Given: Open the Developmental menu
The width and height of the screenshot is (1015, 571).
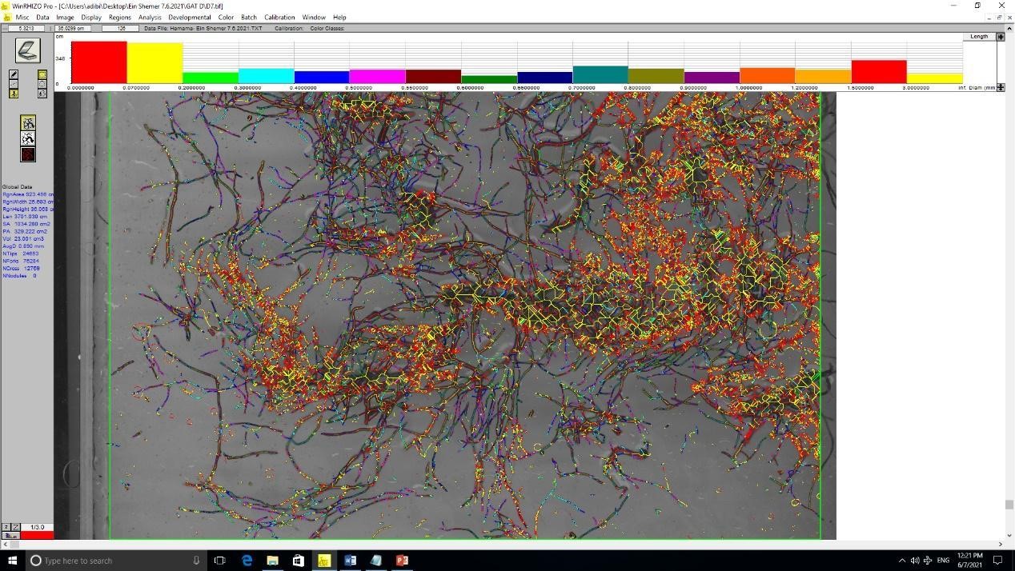Looking at the screenshot, I should pos(190,17).
